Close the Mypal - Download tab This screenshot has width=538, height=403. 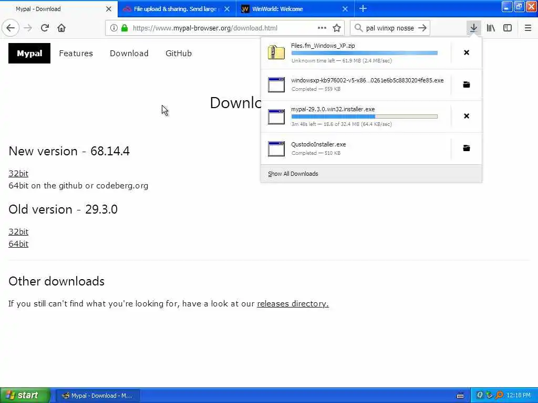[109, 9]
